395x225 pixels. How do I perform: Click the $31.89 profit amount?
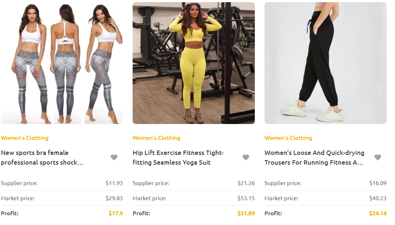click(246, 213)
